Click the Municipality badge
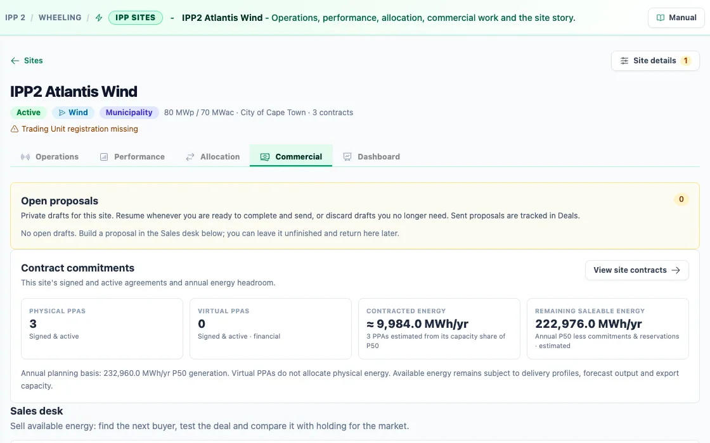Screen dimensions: 710x443 tap(129, 113)
